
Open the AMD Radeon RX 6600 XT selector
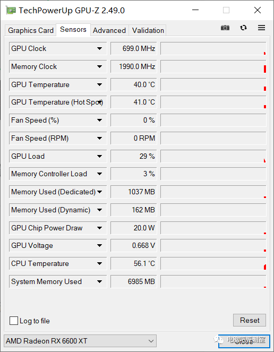80,341
